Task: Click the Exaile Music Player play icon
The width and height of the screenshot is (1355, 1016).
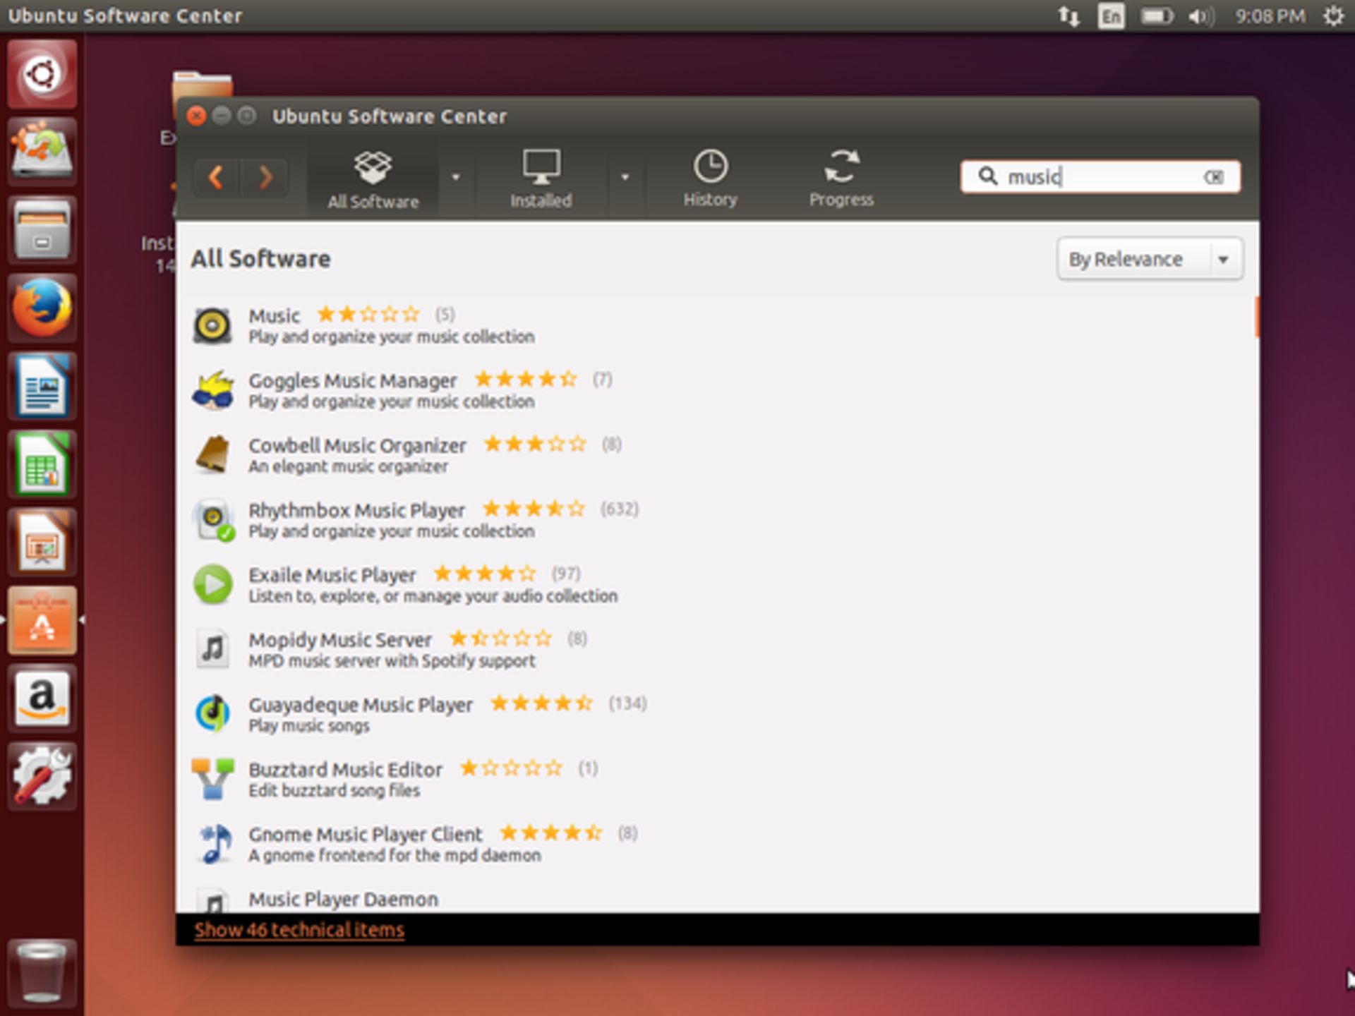Action: (212, 584)
